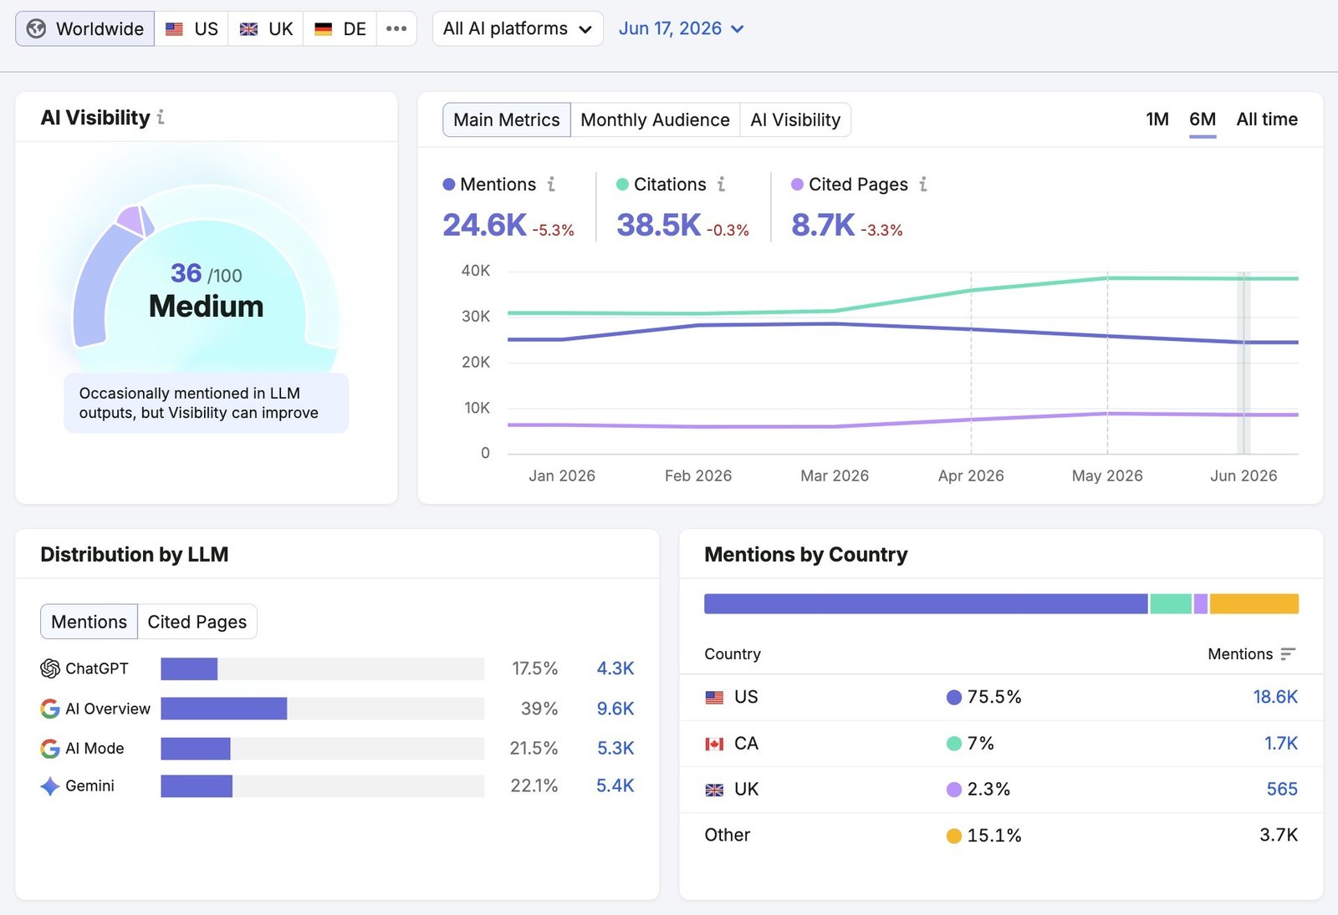Click the Mentions info icon
Viewport: 1338px width, 915px height.
[x=552, y=185]
